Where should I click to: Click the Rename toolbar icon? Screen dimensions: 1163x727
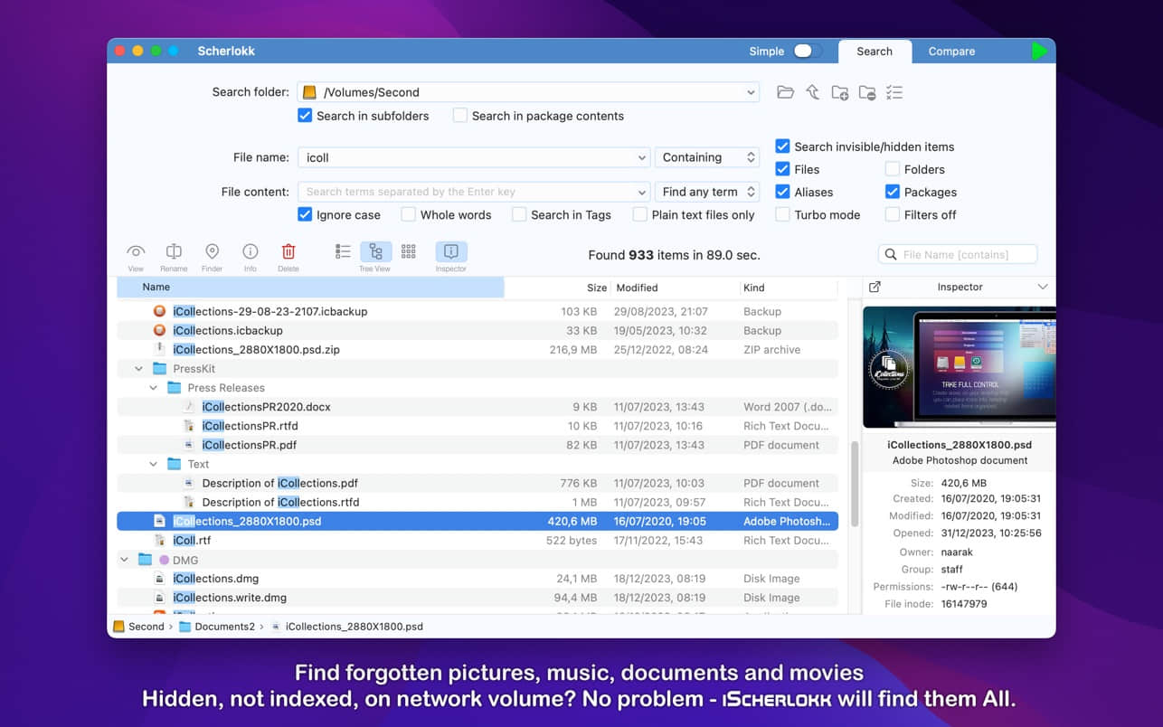(x=174, y=252)
